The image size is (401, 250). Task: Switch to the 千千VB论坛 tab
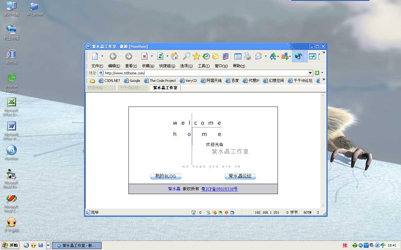[x=133, y=88]
